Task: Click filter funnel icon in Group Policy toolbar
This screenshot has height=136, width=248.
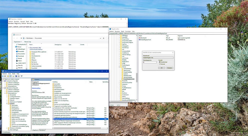Action: tap(22, 76)
